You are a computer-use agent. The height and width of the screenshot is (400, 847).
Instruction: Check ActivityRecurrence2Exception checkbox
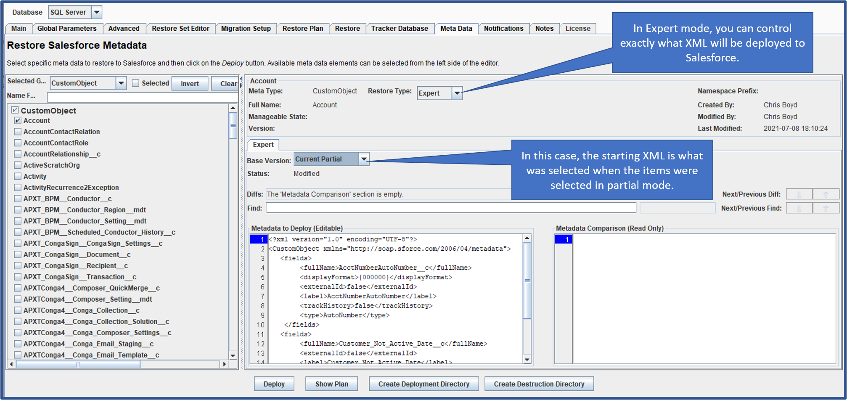tap(18, 188)
